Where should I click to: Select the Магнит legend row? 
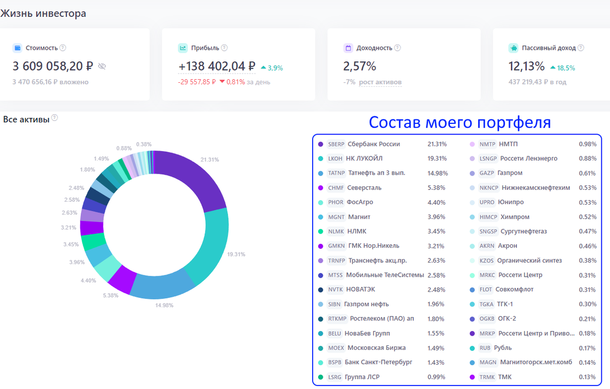coord(382,217)
